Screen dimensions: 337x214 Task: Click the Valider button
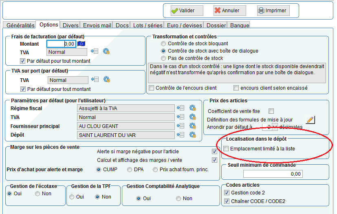[187, 10]
